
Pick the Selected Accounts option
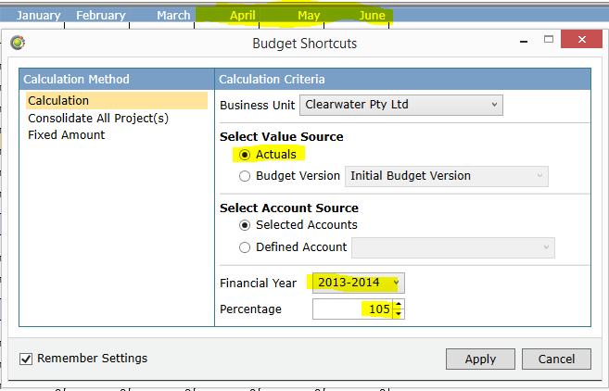[x=245, y=225]
